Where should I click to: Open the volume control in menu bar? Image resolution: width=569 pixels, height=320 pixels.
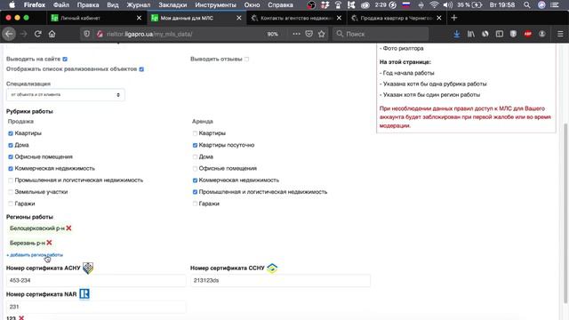448,5
